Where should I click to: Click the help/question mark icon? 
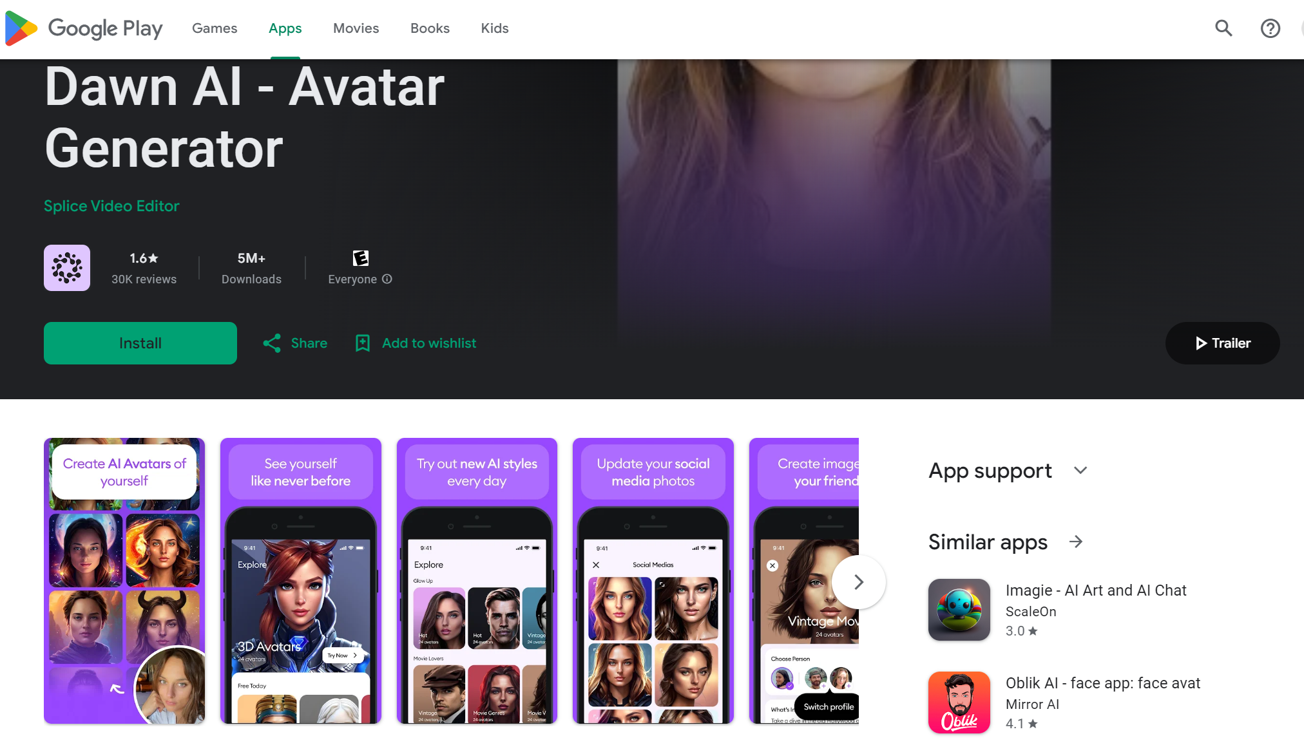click(1270, 28)
